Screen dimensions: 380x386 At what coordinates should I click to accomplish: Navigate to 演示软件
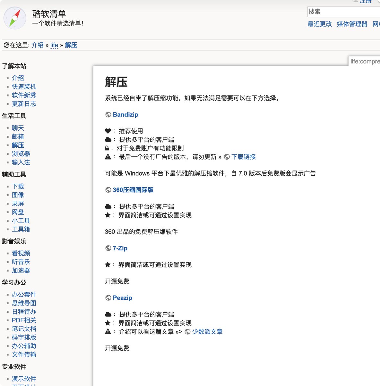24,379
